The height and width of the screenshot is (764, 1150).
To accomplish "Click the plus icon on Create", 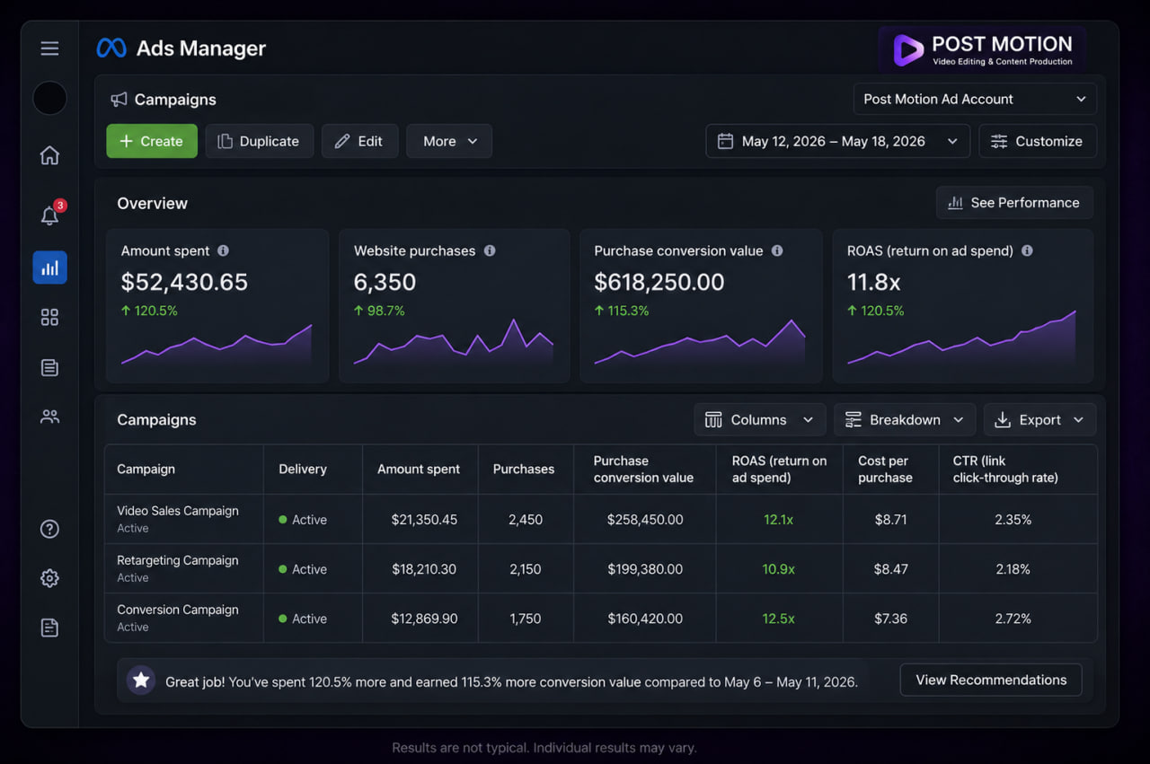I will 126,141.
